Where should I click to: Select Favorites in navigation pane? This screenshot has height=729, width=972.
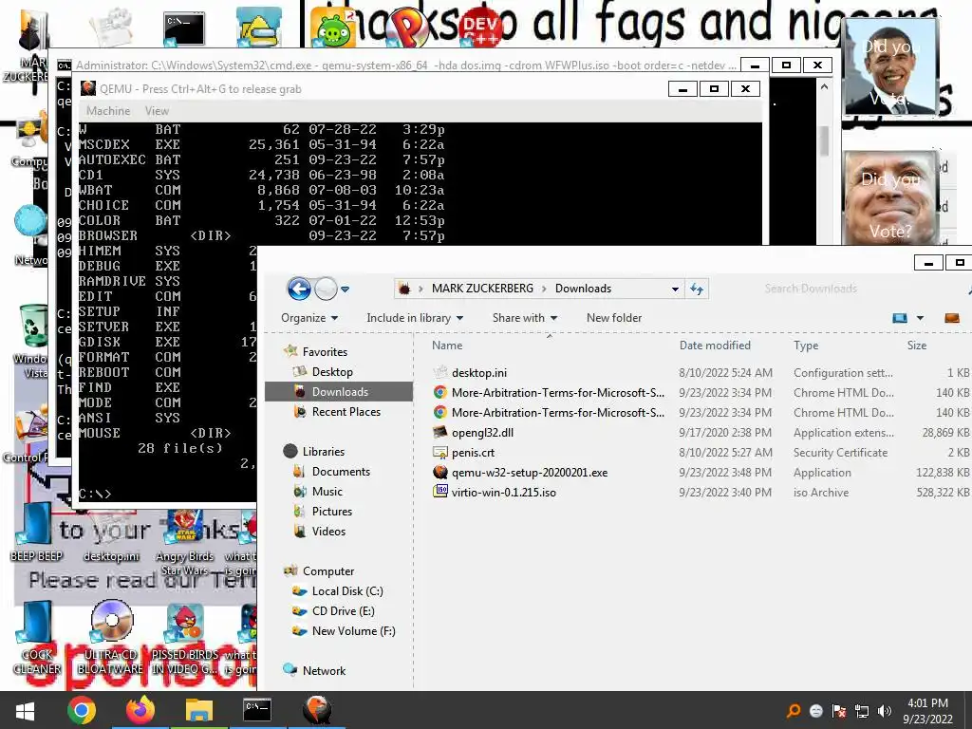(325, 352)
